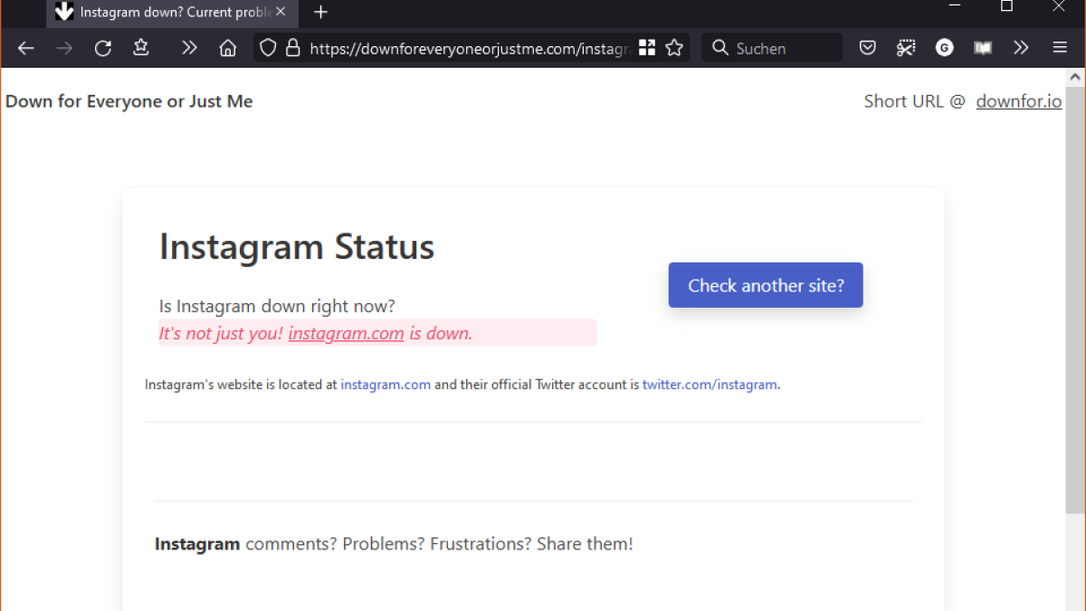This screenshot has width=1086, height=611.
Task: Go to the browser home page
Action: point(228,48)
